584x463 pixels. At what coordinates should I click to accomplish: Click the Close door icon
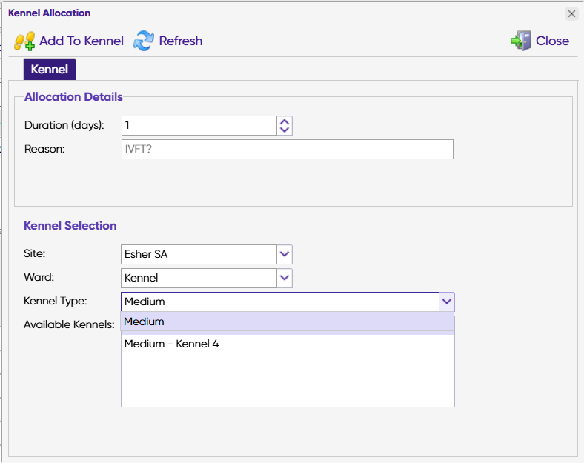521,41
